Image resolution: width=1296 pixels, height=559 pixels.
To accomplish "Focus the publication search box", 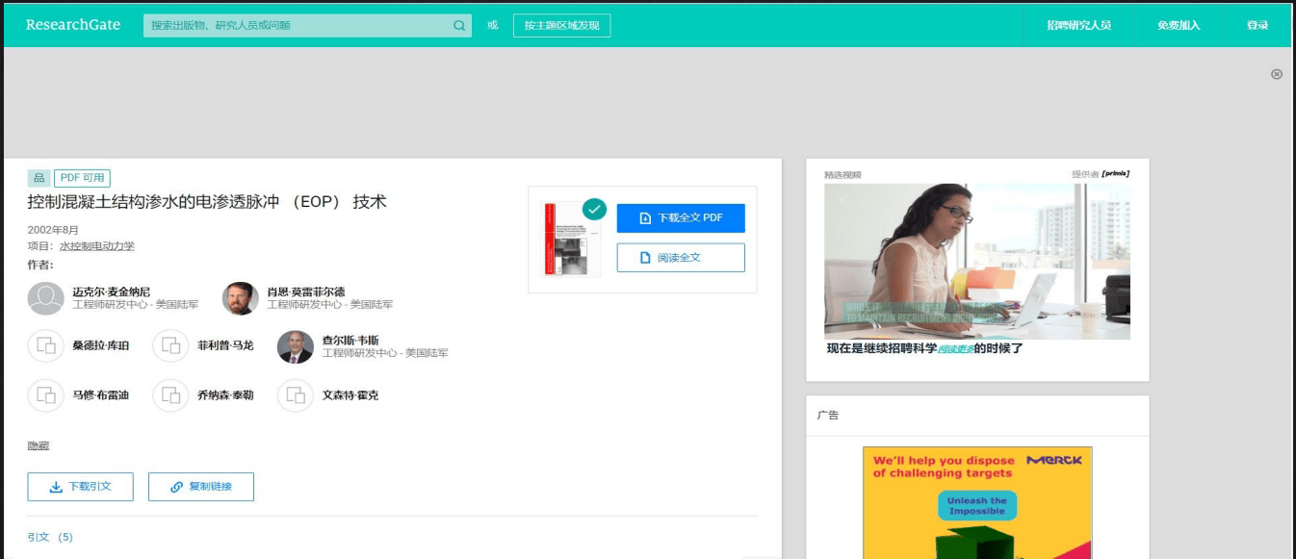I will coord(307,26).
